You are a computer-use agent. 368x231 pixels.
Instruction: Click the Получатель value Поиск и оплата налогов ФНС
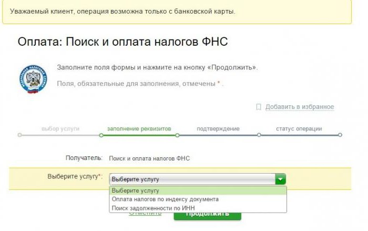pyautogui.click(x=149, y=158)
